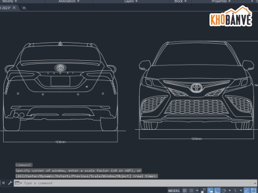258x193 pixels.
Task: Expand the Modify ribbon panel
Action: 9,1
